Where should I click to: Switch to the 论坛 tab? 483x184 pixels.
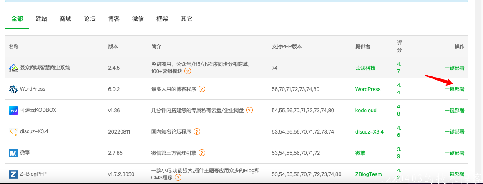pyautogui.click(x=90, y=19)
